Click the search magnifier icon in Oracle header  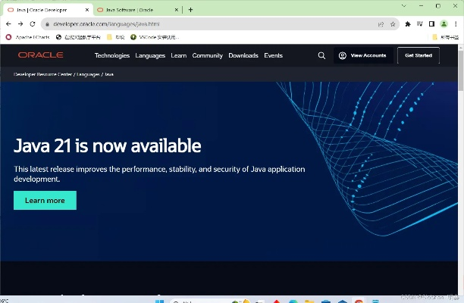(x=321, y=55)
